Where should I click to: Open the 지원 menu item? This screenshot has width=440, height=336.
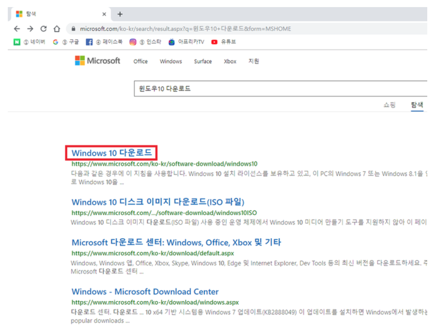coord(254,61)
